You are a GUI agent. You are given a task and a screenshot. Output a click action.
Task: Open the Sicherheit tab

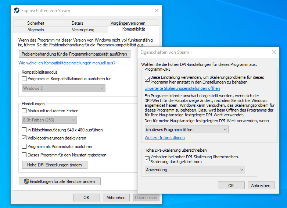(x=36, y=23)
